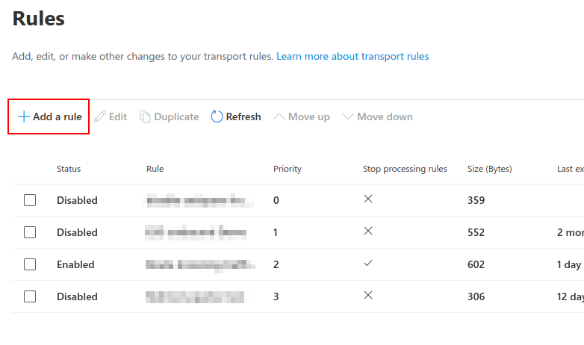Select checkbox for priority 0 rule
This screenshot has height=345, width=584.
[x=30, y=200]
